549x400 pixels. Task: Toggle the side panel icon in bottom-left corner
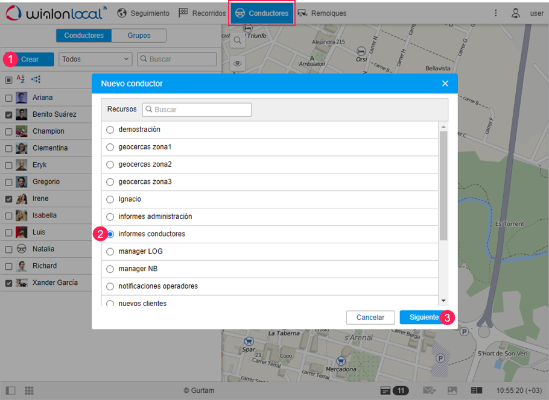[x=10, y=390]
